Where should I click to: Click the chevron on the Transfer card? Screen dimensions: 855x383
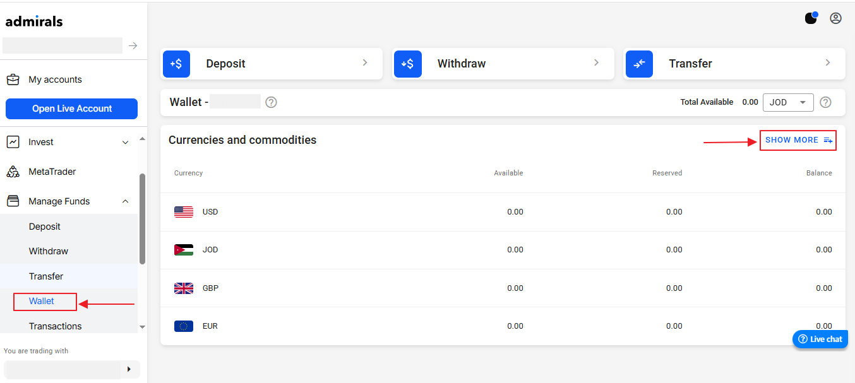828,62
